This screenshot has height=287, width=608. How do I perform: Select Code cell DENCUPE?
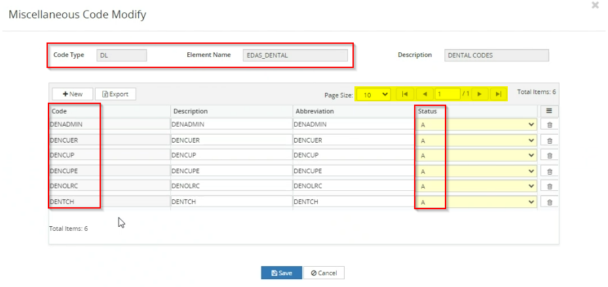109,171
